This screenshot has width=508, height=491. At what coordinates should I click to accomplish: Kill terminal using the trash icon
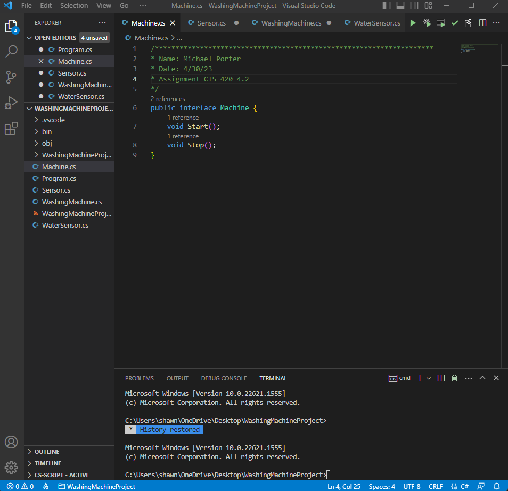(x=454, y=378)
